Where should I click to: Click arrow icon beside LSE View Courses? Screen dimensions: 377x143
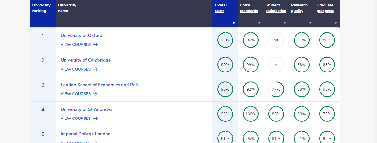point(95,94)
